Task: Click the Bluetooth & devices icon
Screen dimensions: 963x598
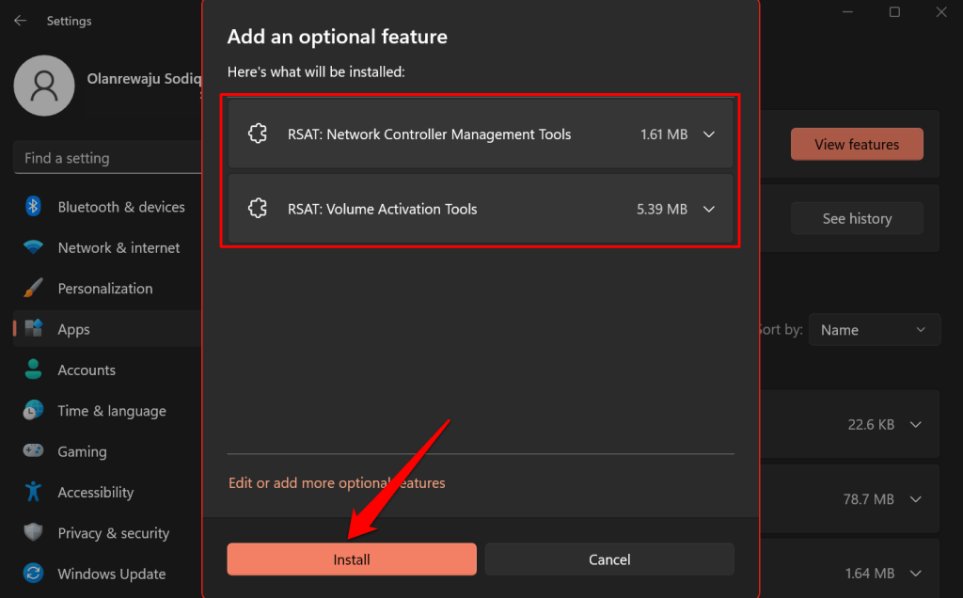Action: (34, 207)
